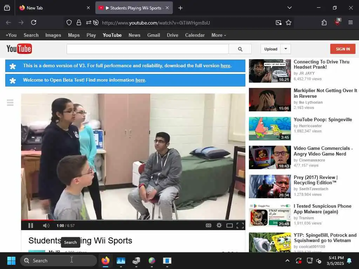Click the red SIGN IN button
Screen dimensions: 359x269
click(343, 49)
